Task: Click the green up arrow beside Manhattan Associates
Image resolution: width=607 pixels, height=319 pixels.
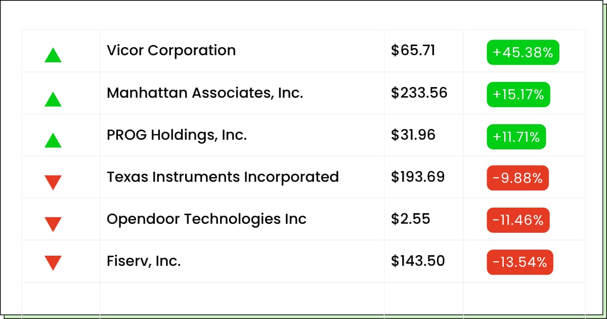Action: point(53,99)
